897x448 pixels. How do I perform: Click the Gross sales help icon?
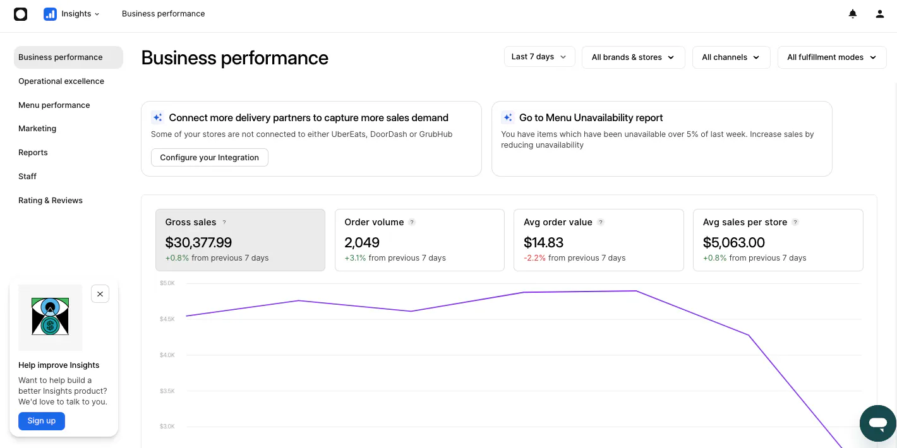pyautogui.click(x=224, y=222)
